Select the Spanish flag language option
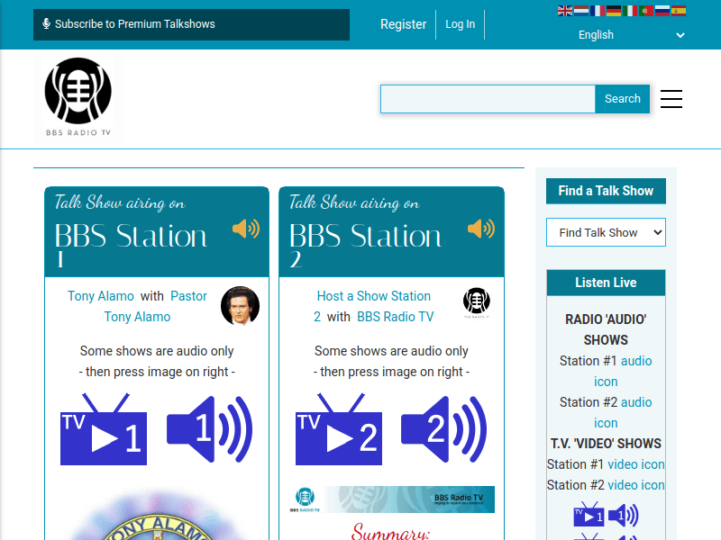The width and height of the screenshot is (721, 540). (x=680, y=10)
